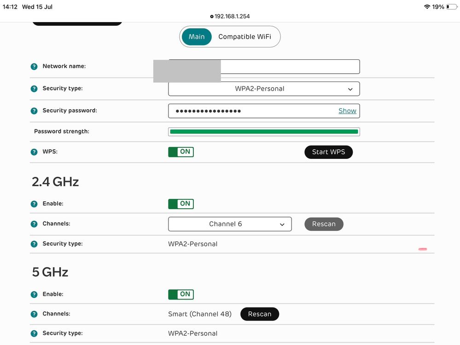
Task: Click chevron arrow in Security type selector
Action: point(350,89)
